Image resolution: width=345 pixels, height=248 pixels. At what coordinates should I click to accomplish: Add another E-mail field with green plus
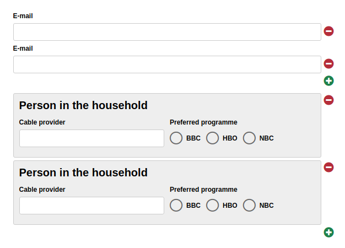(328, 81)
